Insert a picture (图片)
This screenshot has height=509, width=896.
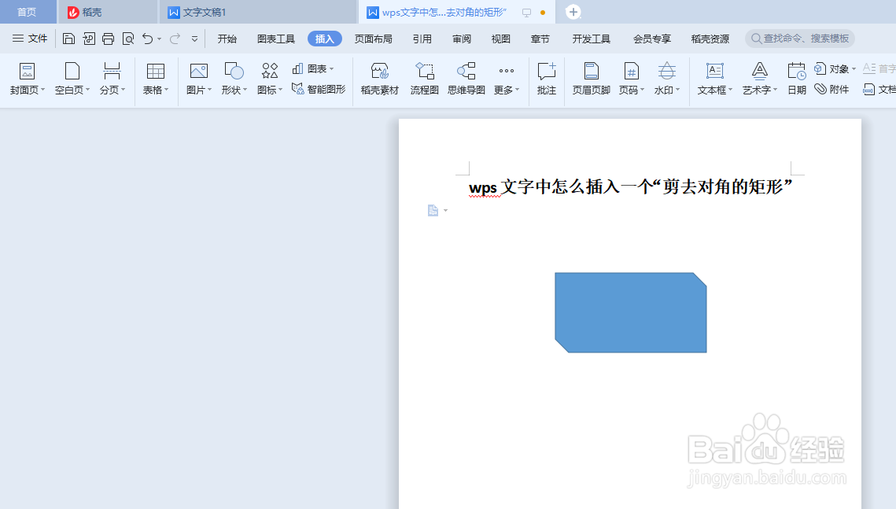click(199, 78)
